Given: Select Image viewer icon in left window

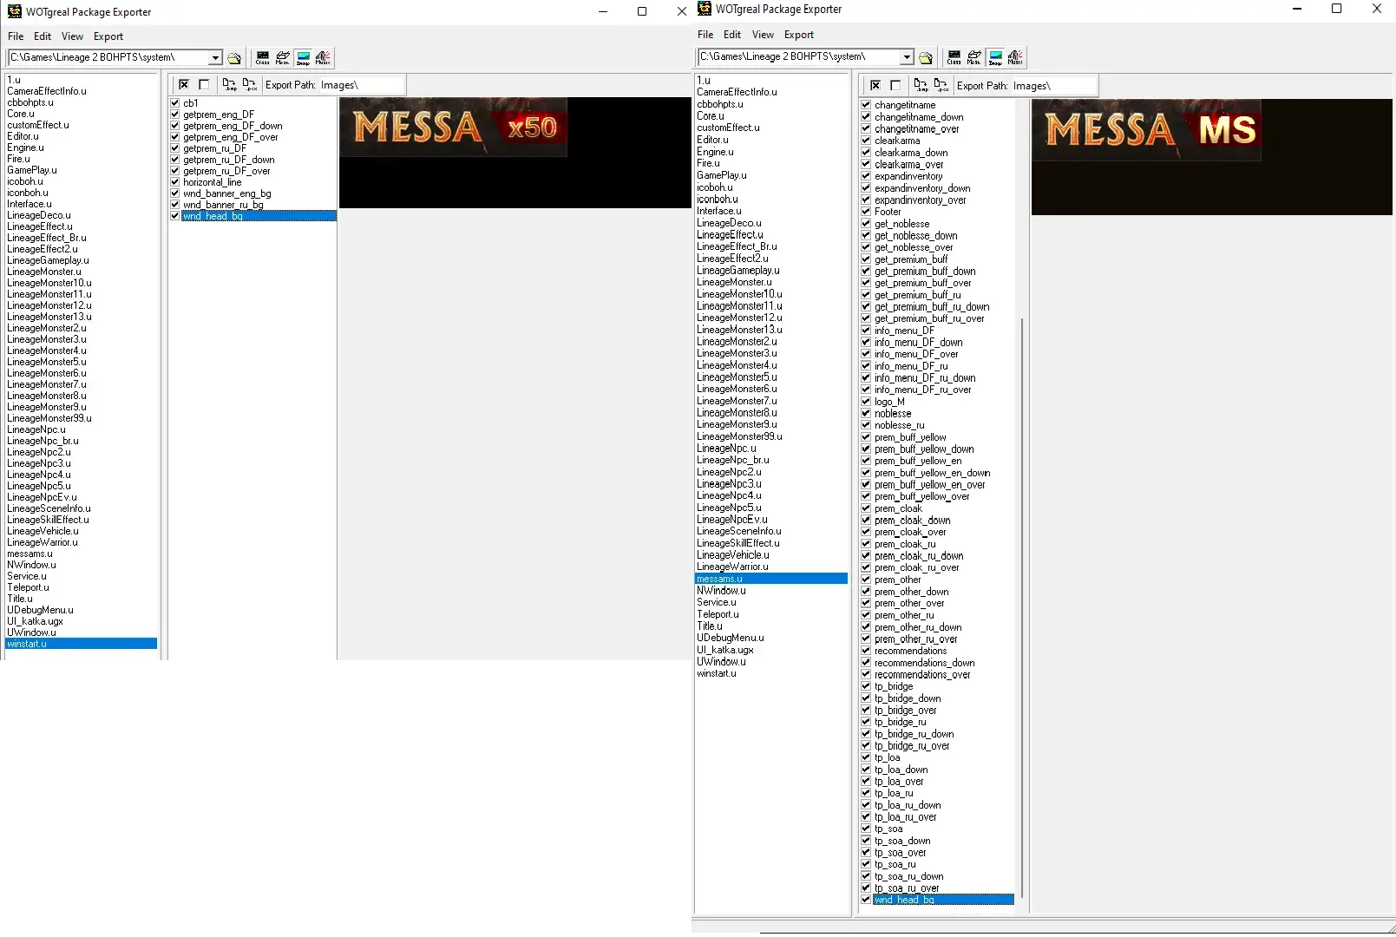Looking at the screenshot, I should coord(303,58).
